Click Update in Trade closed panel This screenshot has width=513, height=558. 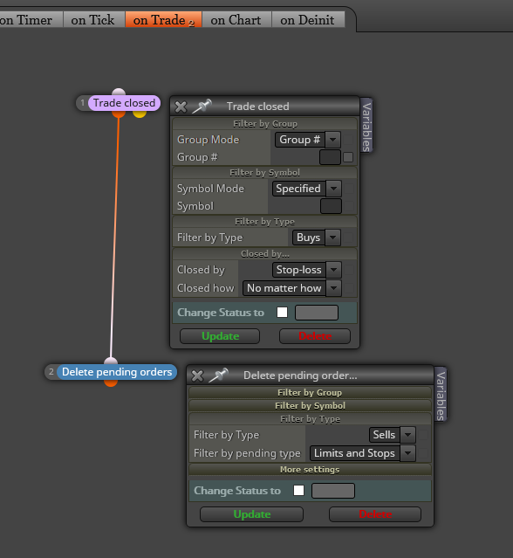[220, 336]
